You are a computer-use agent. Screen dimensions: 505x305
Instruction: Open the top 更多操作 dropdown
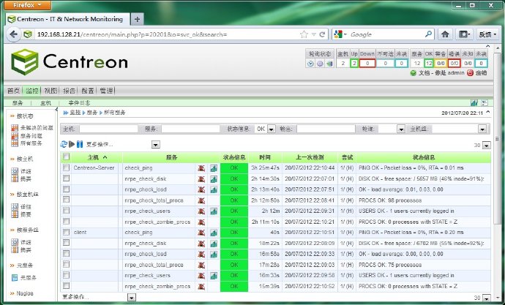[156, 145]
